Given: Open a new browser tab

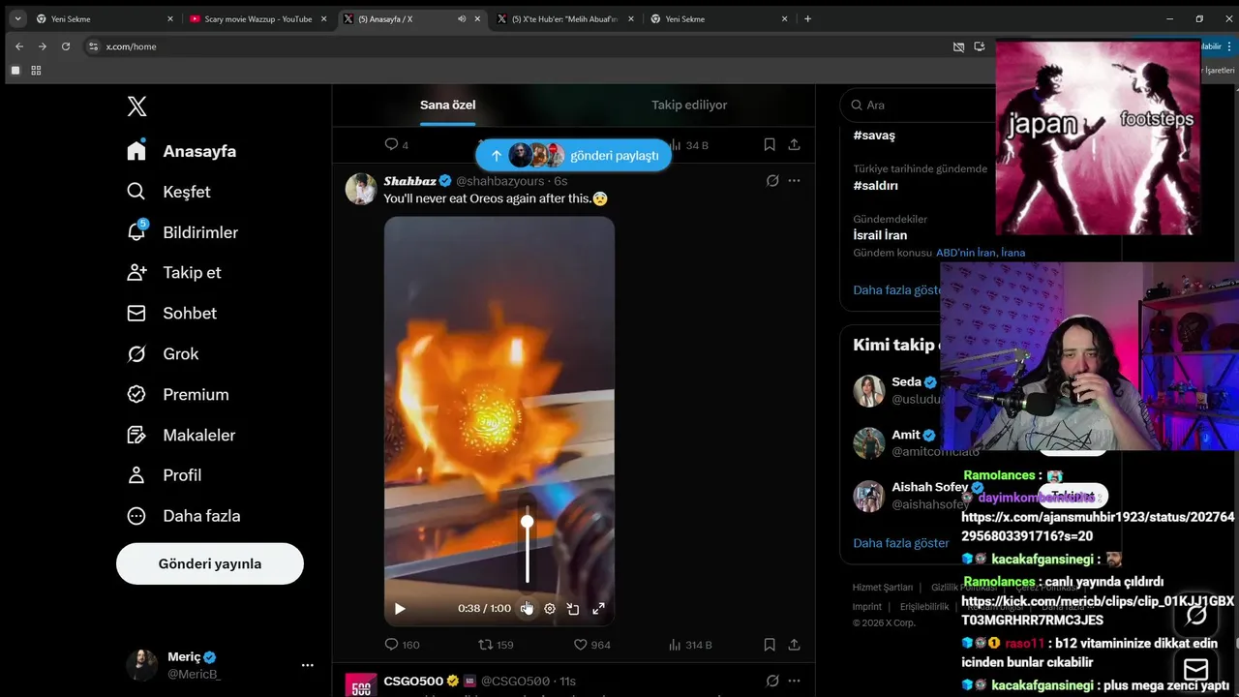Looking at the screenshot, I should (x=808, y=18).
